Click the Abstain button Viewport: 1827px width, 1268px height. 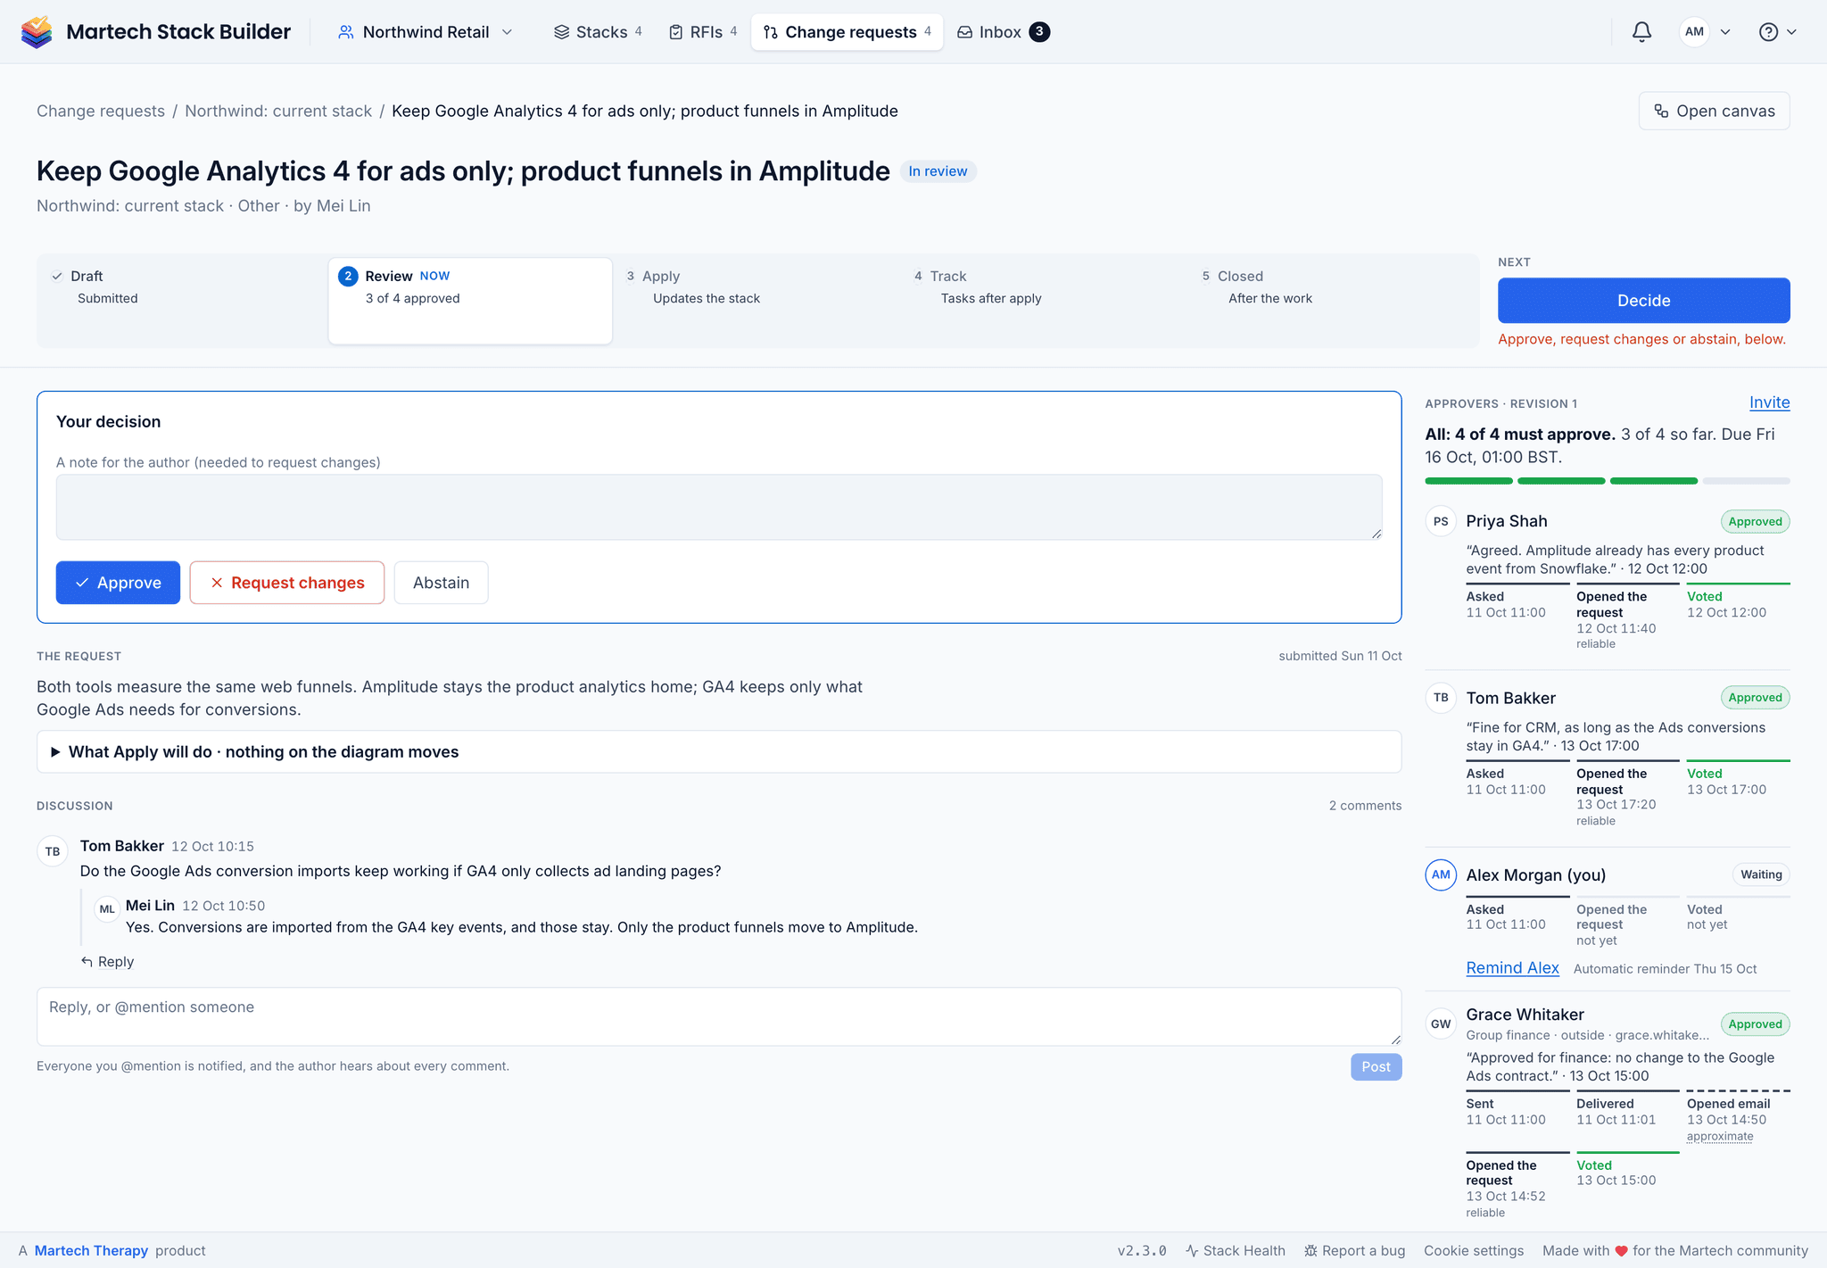point(441,583)
